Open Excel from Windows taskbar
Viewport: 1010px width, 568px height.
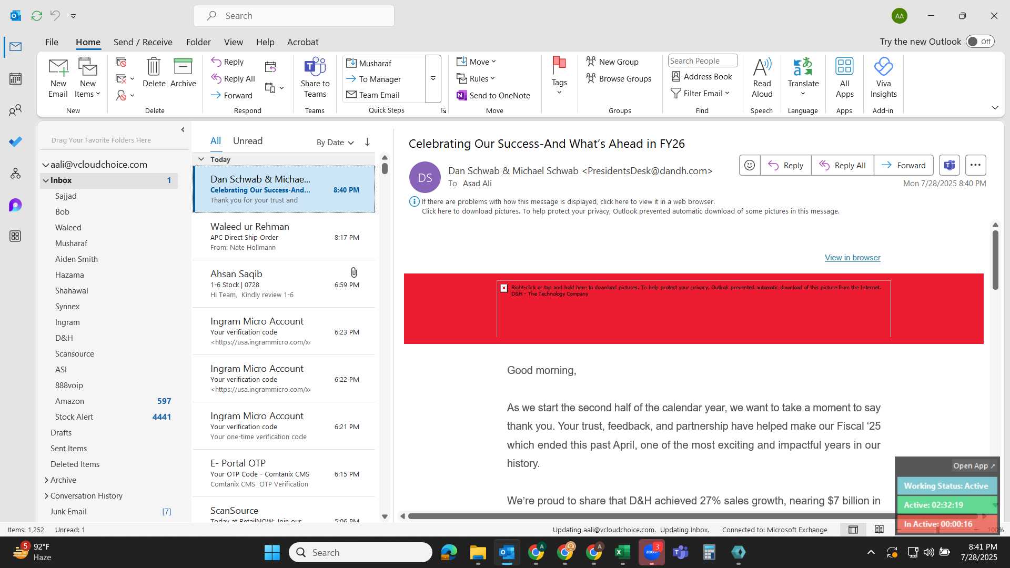[x=622, y=552]
